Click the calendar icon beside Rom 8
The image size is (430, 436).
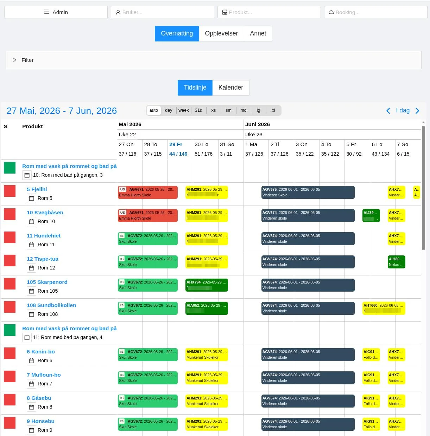tap(31, 407)
